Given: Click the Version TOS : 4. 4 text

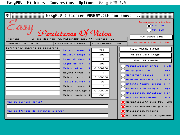Looking at the screenshot, I should [23, 44].
